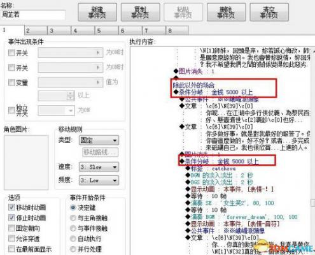Click the 清空事件页 button
This screenshot has width=315, height=255.
[269, 12]
